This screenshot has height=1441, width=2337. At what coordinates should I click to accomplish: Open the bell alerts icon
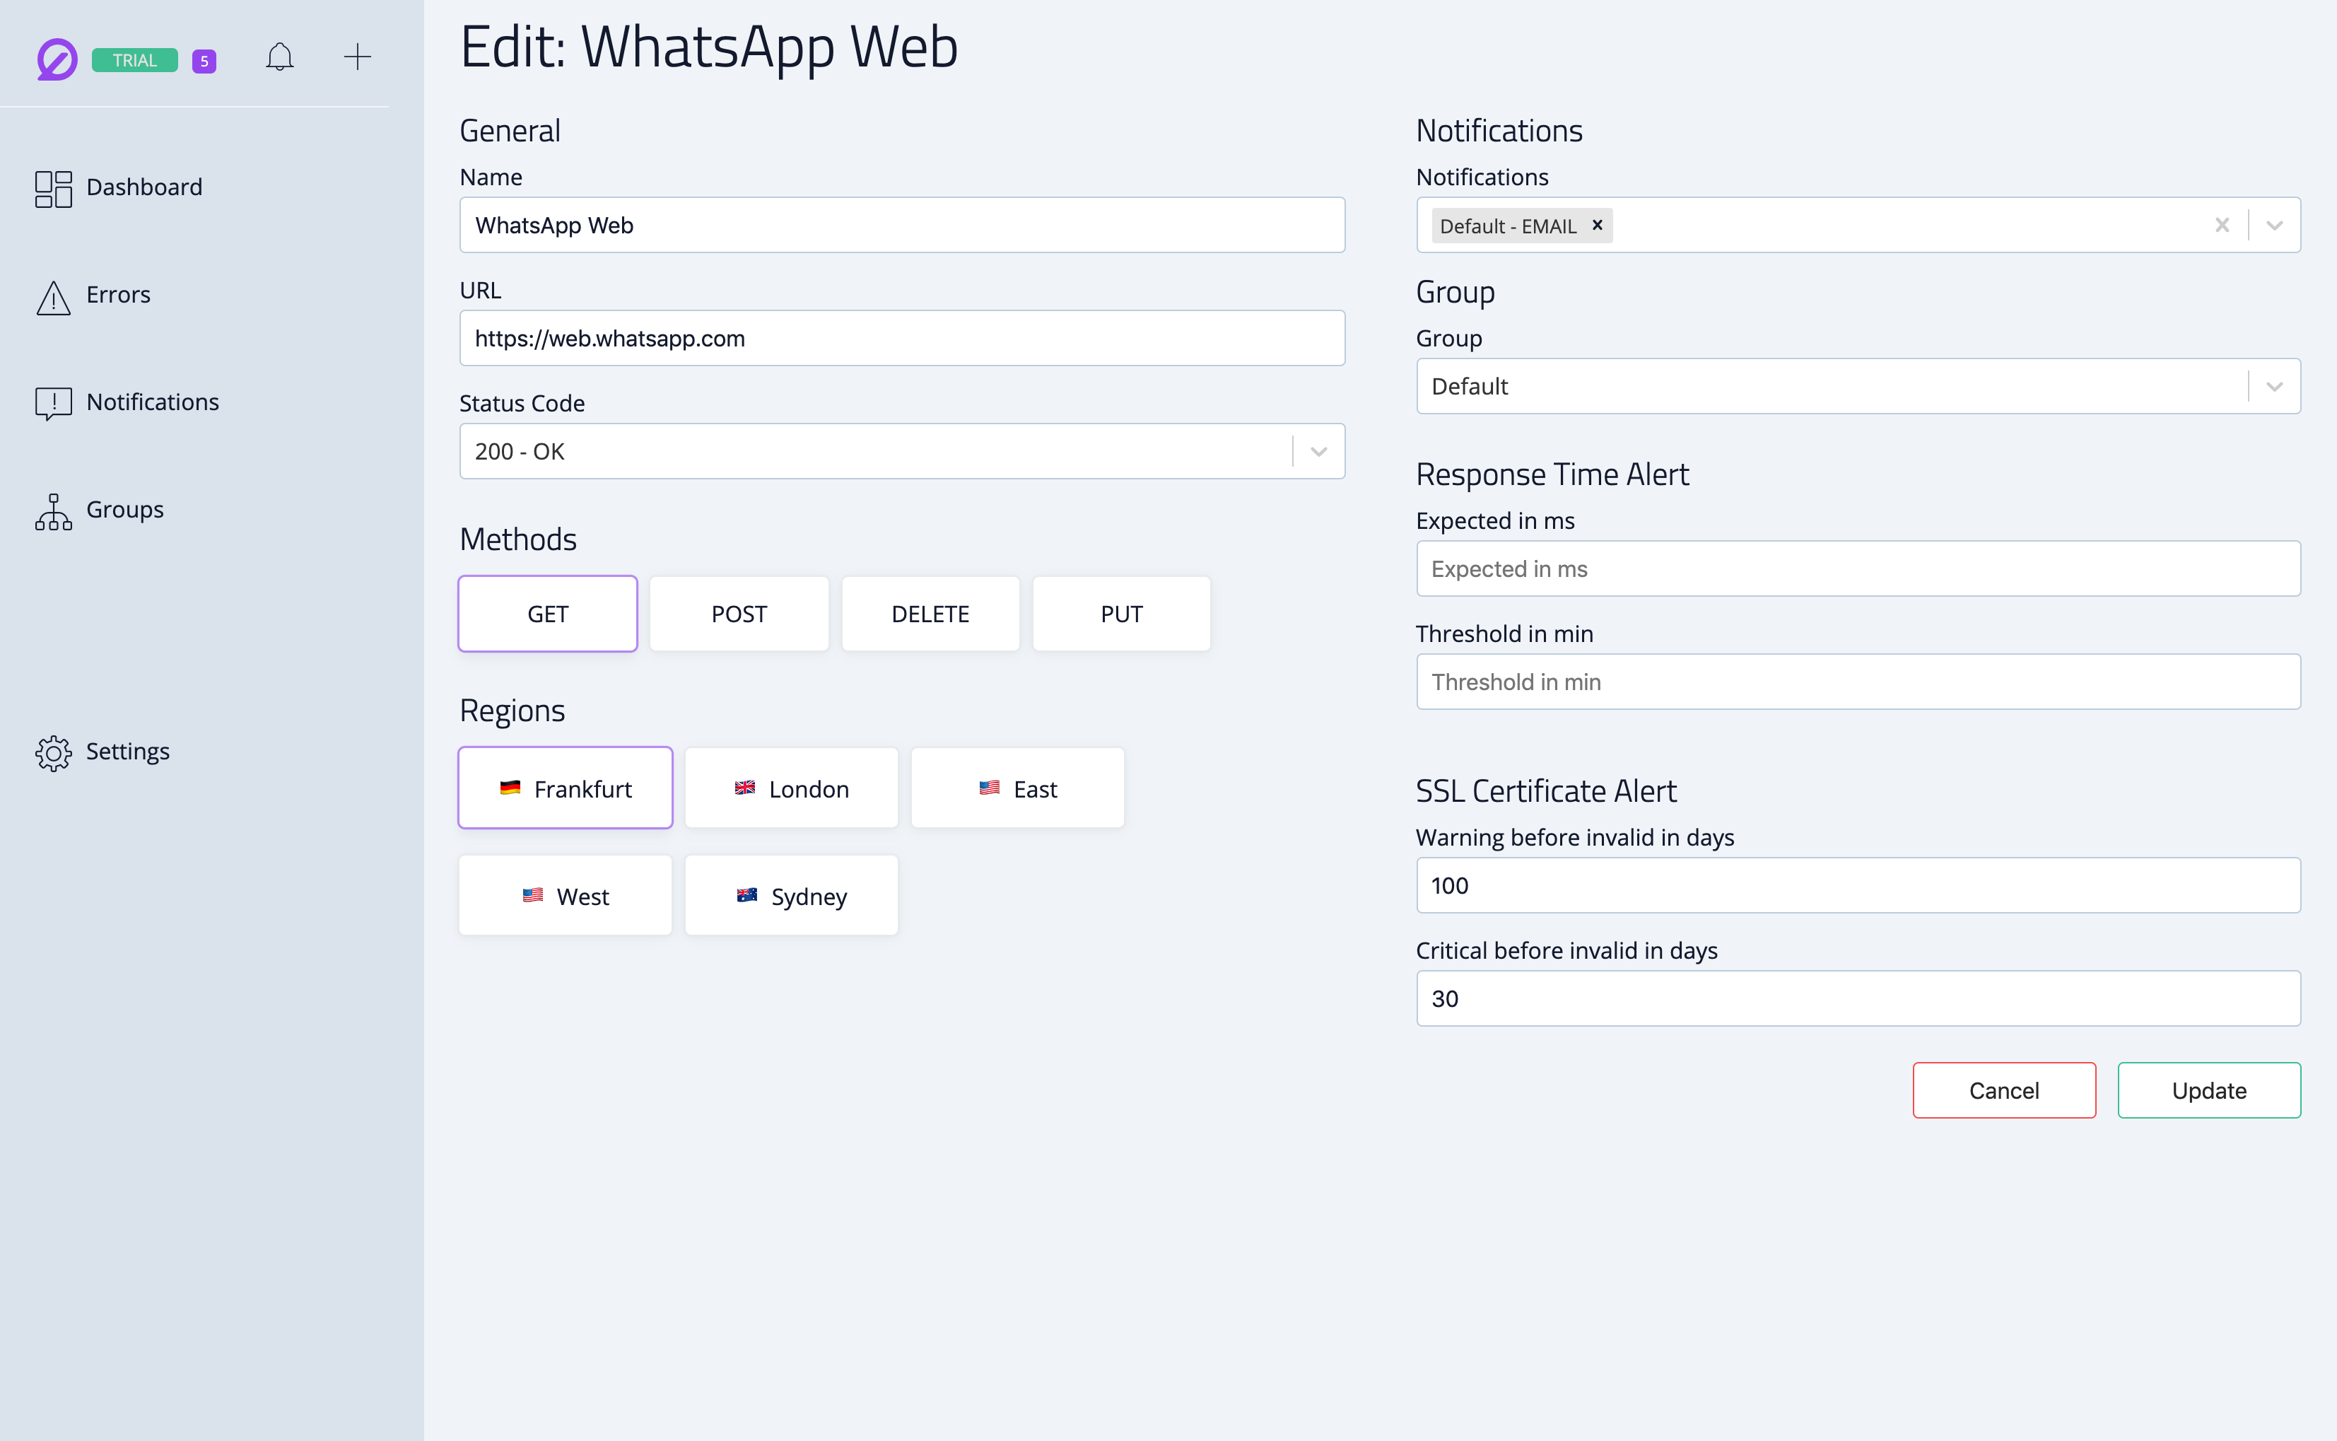coord(279,57)
